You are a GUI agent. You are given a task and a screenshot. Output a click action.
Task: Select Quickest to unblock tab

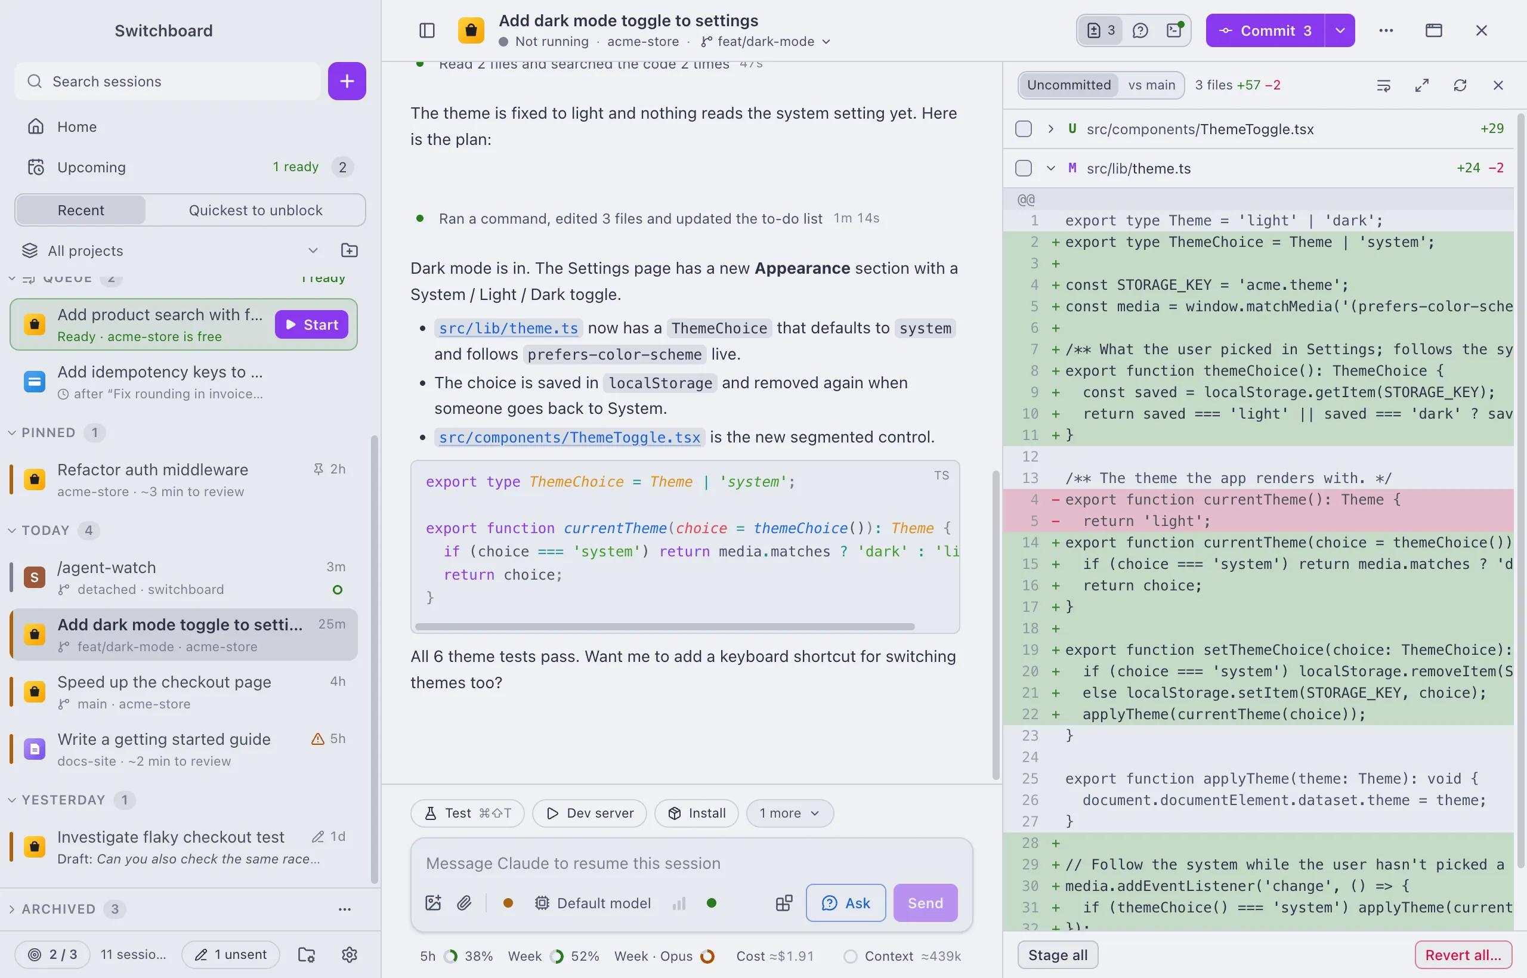255,210
